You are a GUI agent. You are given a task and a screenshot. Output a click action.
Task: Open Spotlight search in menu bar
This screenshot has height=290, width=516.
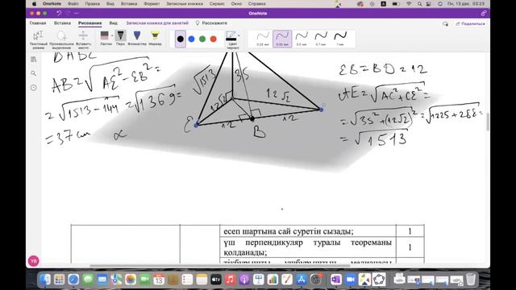pyautogui.click(x=419, y=3)
